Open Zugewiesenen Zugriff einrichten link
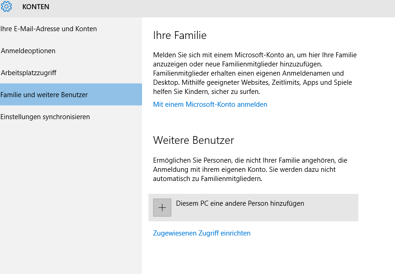The height and width of the screenshot is (274, 395). point(202,233)
